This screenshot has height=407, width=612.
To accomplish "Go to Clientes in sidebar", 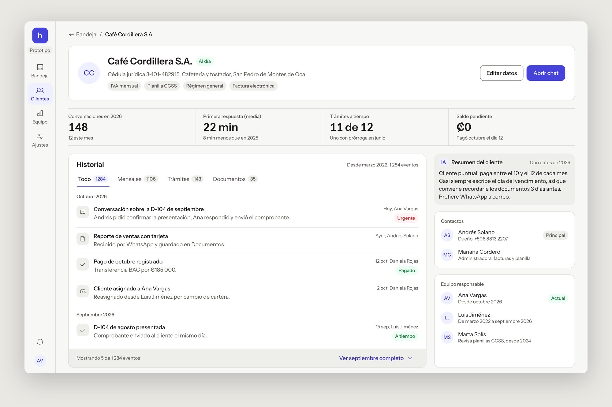I will click(x=40, y=94).
